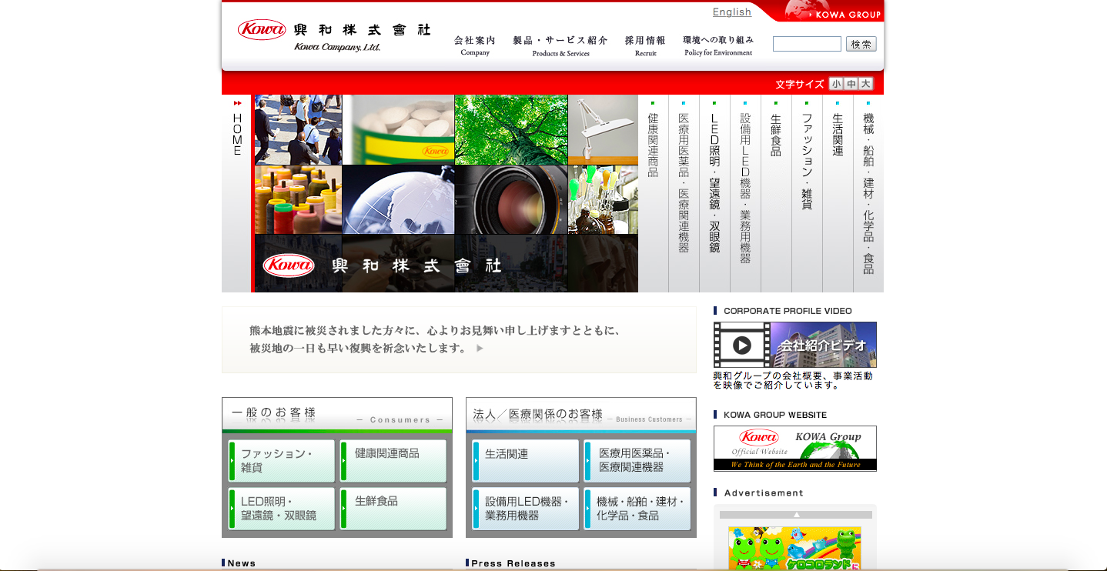This screenshot has height=571, width=1107.
Task: Set text size to large (大)
Action: click(865, 84)
